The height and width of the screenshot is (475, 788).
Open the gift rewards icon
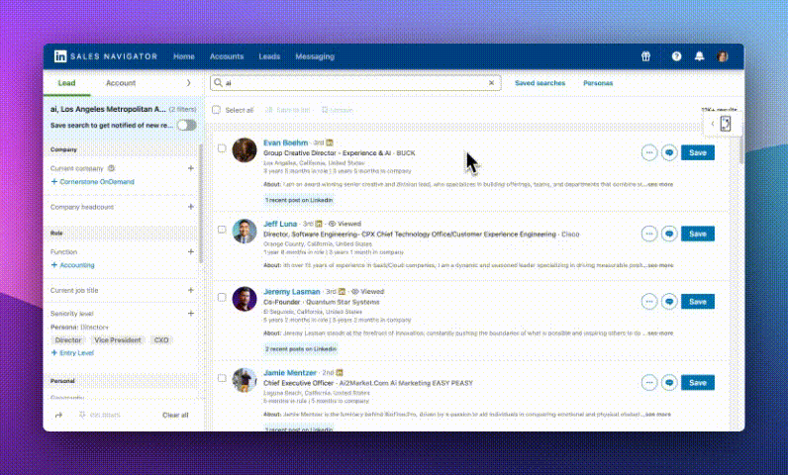pos(645,56)
